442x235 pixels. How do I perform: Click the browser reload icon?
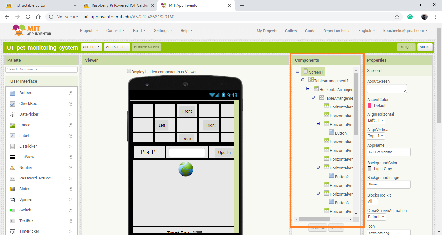click(28, 17)
